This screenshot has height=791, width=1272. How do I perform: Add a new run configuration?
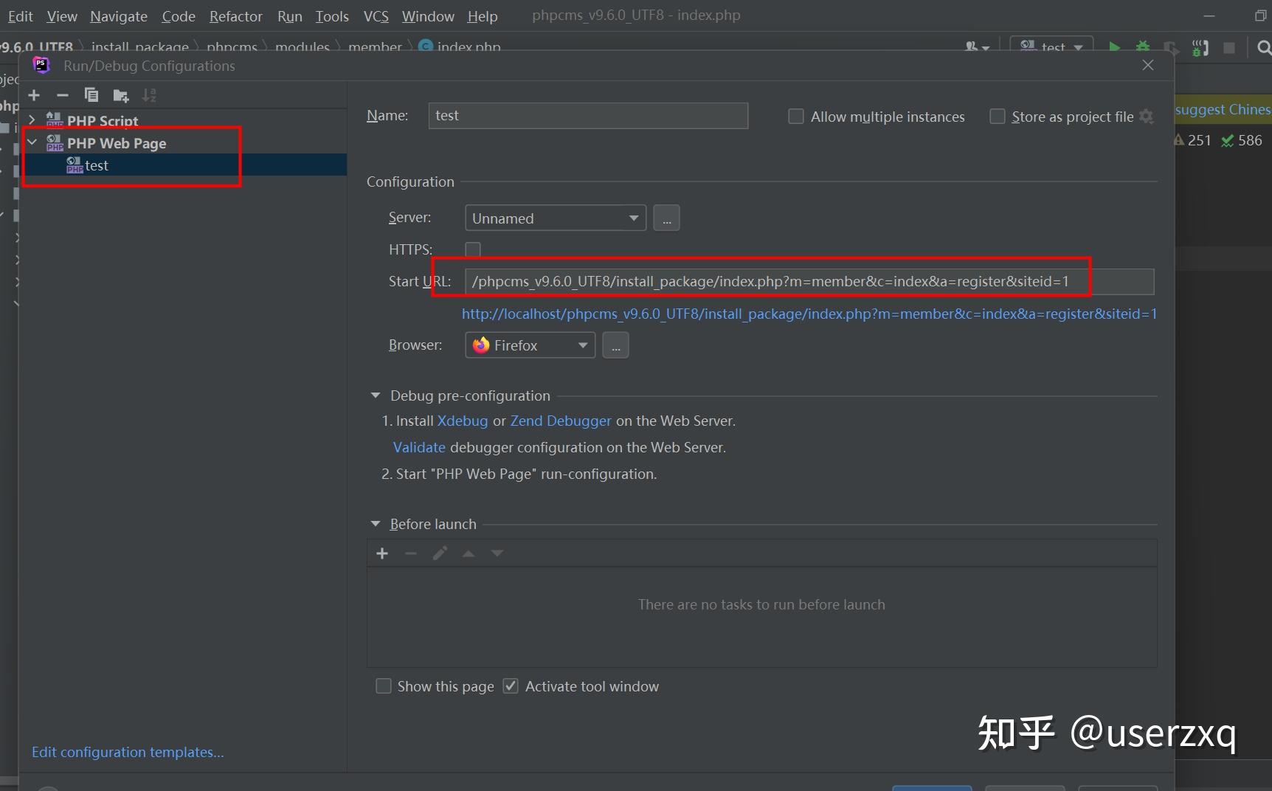click(34, 94)
